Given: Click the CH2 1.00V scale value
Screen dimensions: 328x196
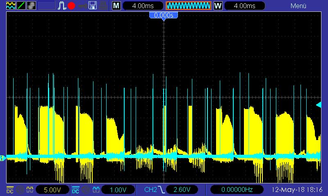Looking at the screenshot, I should point(117,189).
